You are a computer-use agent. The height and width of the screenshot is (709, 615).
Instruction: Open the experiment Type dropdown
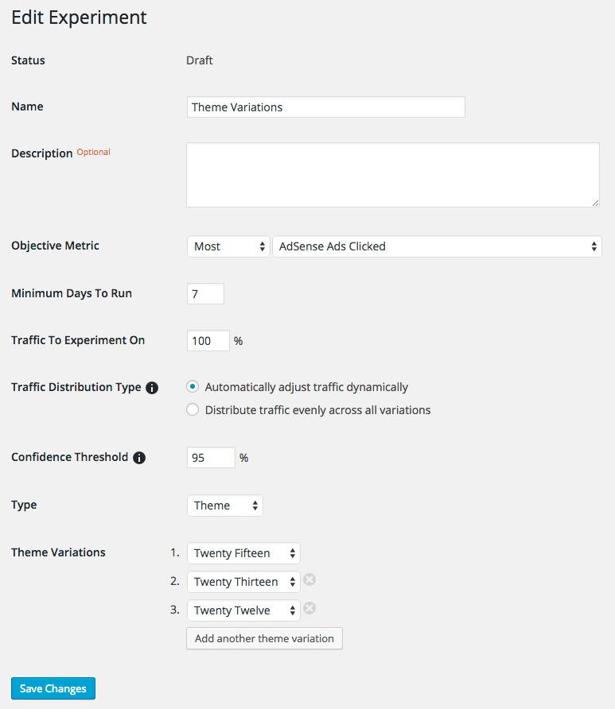pos(225,506)
